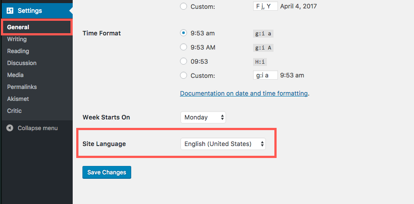
Task: Select the 9:53 AM uppercase time format
Action: 183,47
